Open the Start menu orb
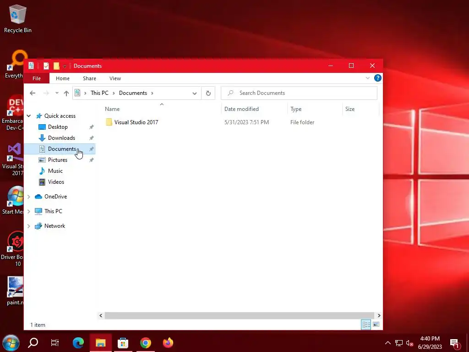The height and width of the screenshot is (352, 469). click(11, 343)
